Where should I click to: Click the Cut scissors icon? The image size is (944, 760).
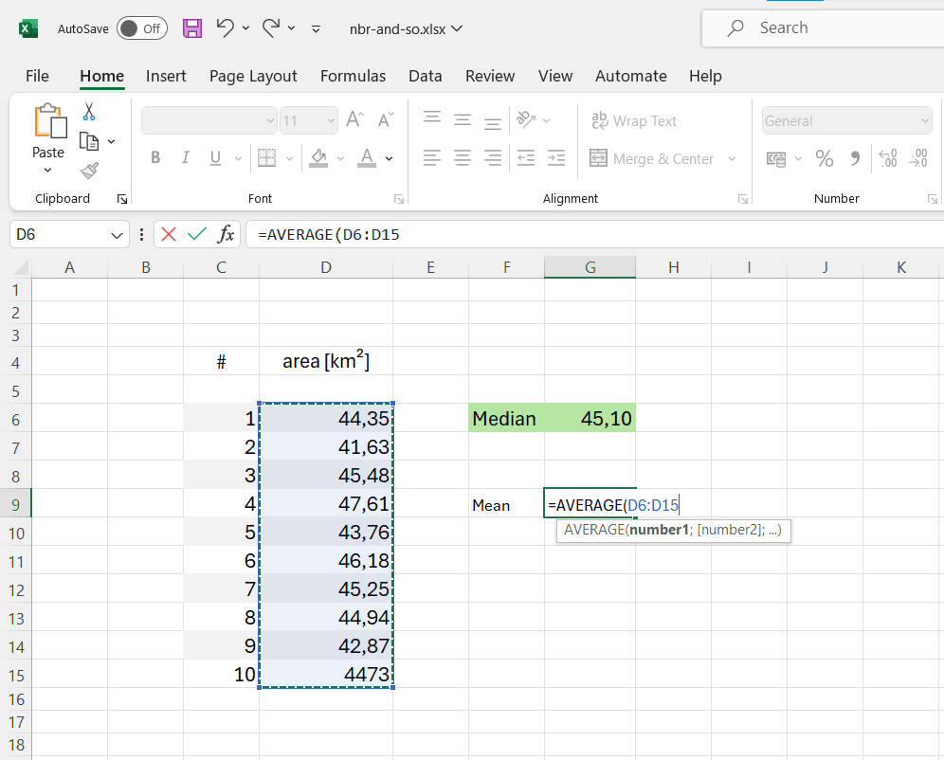[x=89, y=112]
